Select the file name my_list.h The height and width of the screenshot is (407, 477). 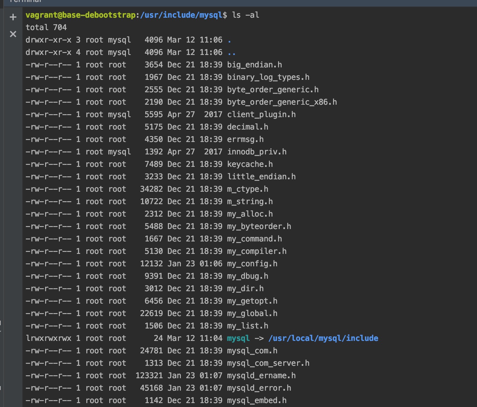248,326
